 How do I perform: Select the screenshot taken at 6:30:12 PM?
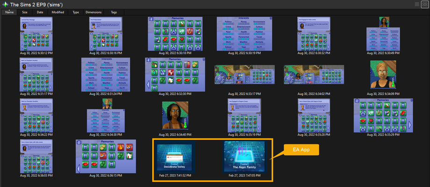tap(36, 34)
